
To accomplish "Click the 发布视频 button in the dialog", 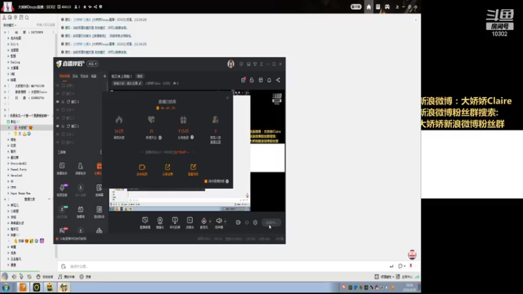I will click(142, 170).
